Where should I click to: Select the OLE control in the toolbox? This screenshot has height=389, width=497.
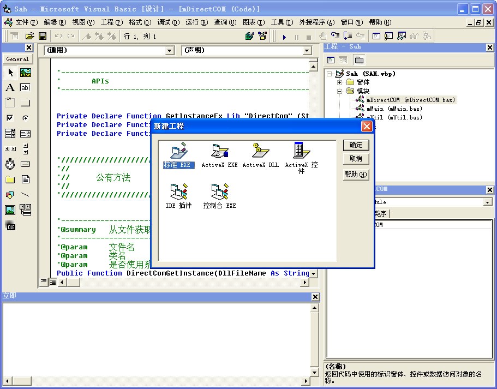coord(10,225)
